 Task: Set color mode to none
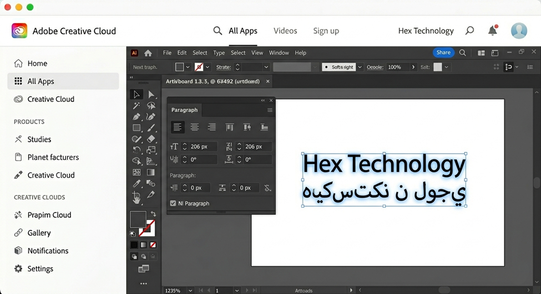coord(153,245)
